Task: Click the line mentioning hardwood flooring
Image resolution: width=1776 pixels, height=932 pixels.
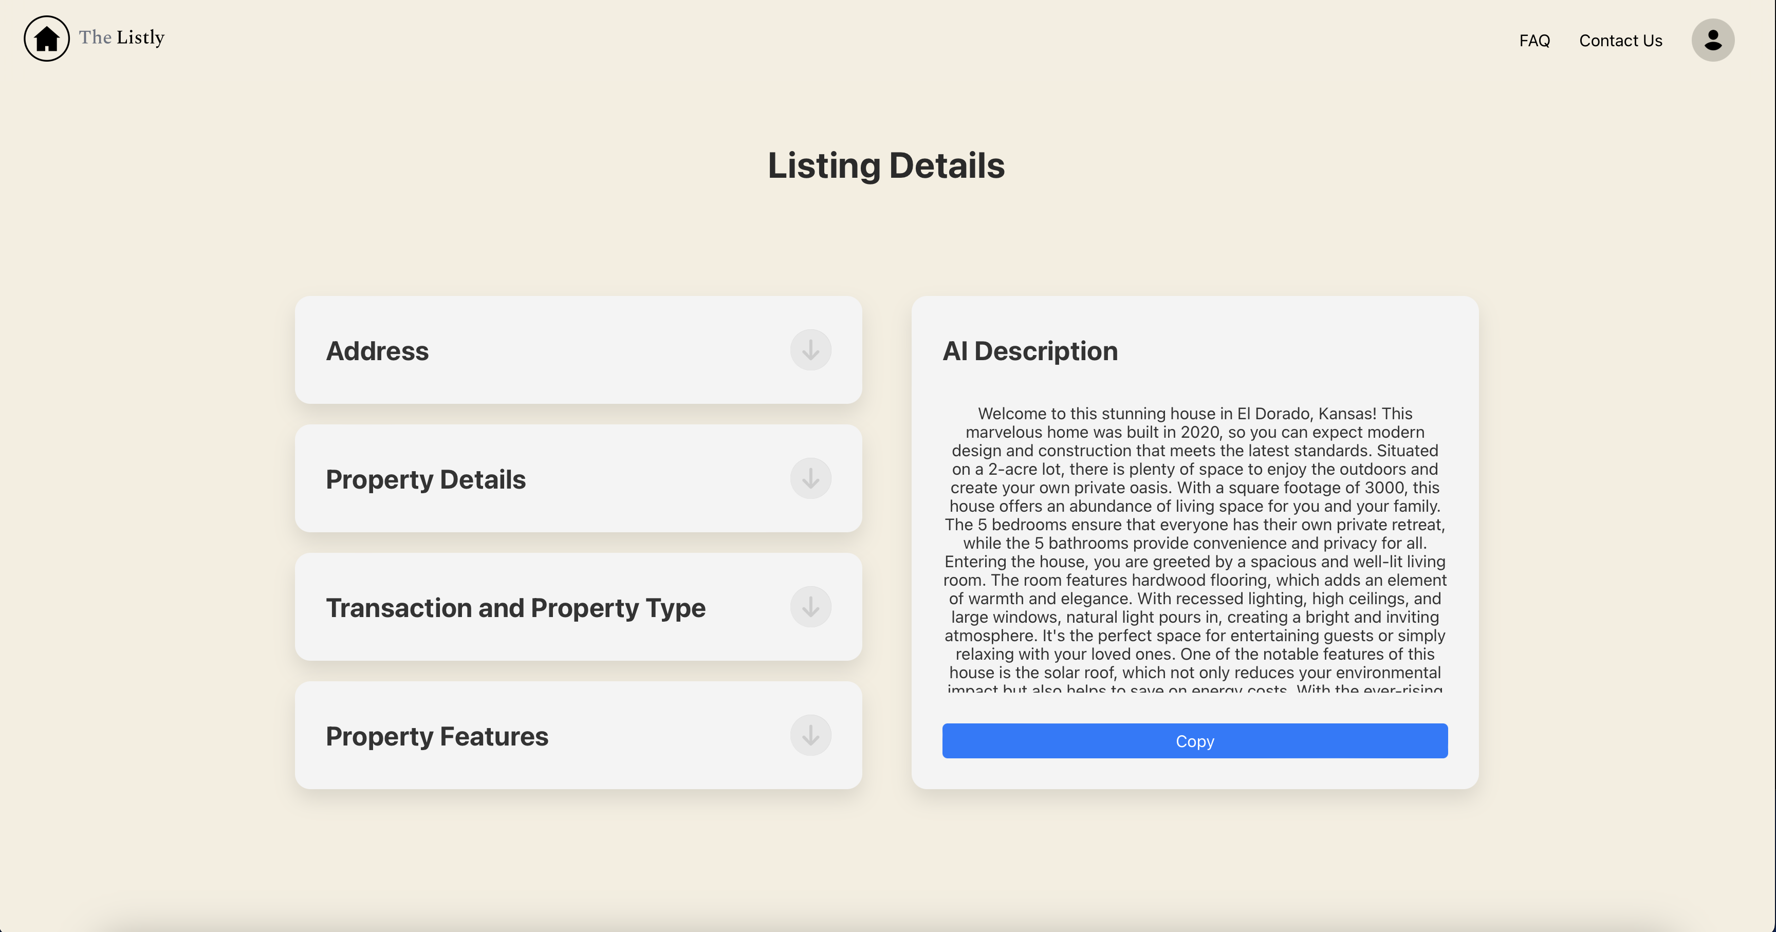Action: coord(1194,580)
